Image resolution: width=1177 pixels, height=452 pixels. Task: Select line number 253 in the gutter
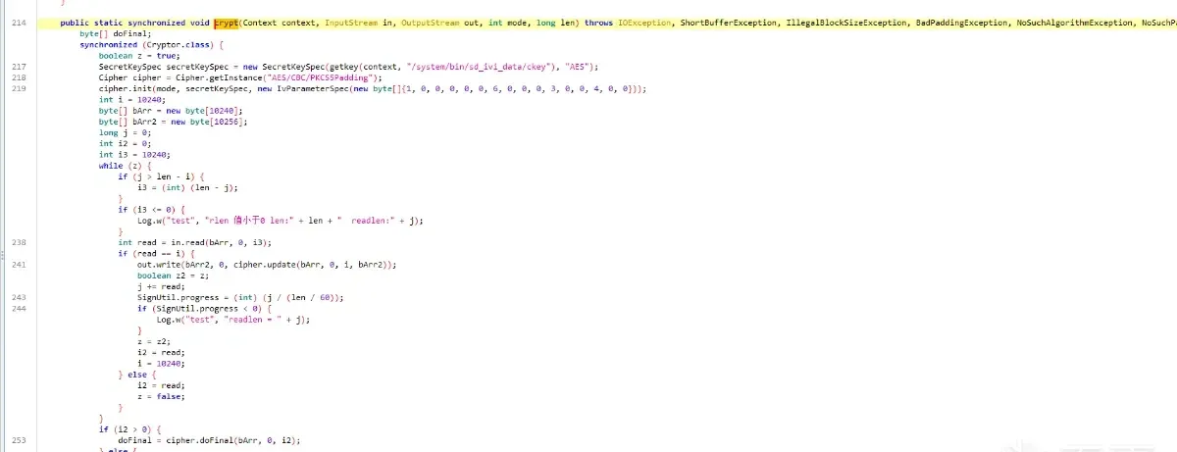(20, 440)
